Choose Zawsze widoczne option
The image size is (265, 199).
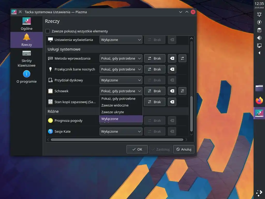121,105
